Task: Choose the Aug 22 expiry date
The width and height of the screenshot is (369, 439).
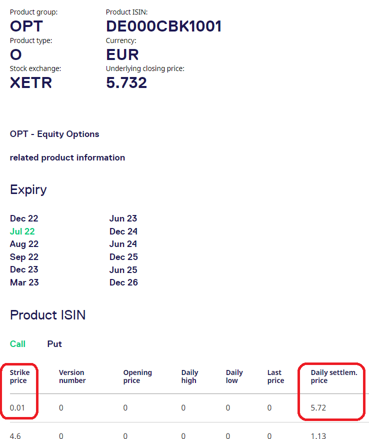Action: click(24, 244)
